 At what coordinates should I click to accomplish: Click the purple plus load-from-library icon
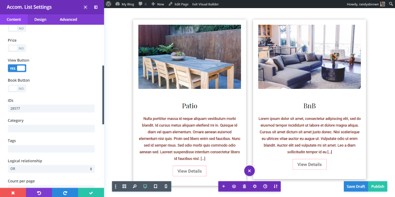(224, 186)
